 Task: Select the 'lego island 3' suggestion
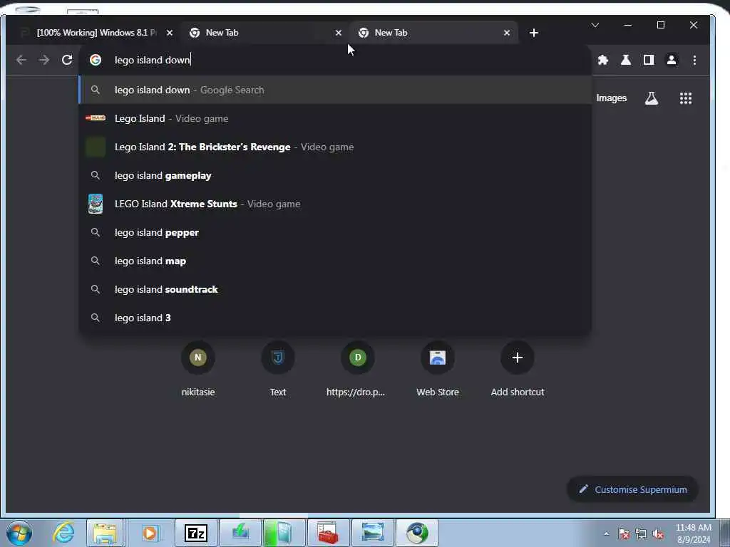(x=335, y=318)
